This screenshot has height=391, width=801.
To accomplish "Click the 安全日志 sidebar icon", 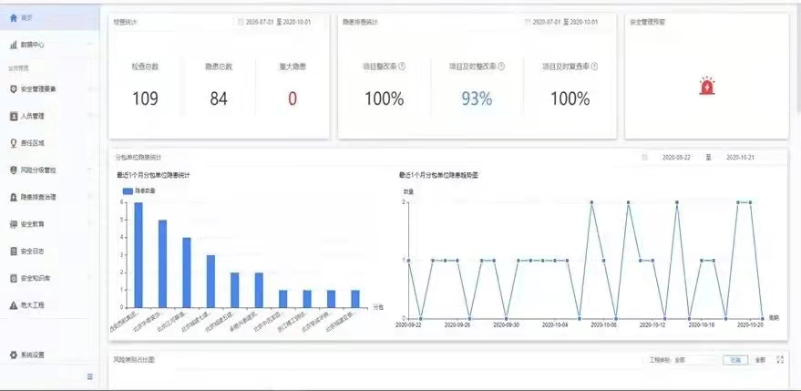I will [14, 251].
